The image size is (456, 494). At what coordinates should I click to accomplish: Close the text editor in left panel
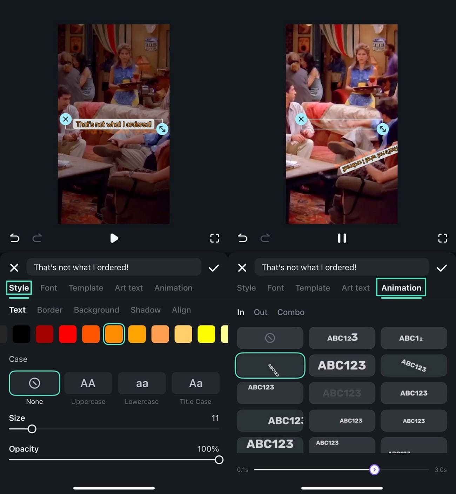point(14,268)
